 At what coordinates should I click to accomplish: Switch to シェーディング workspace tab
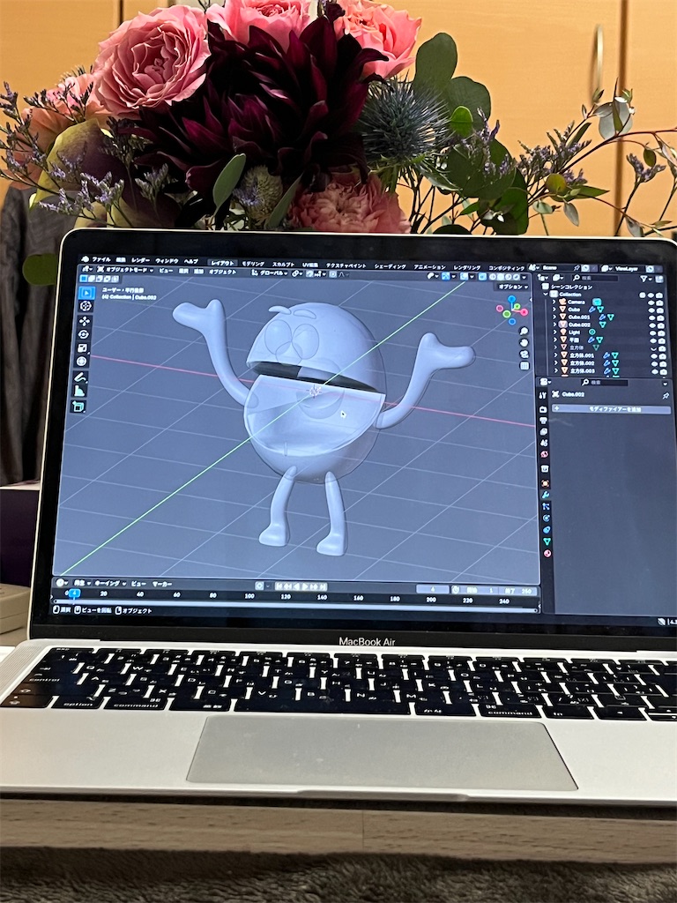pyautogui.click(x=391, y=266)
